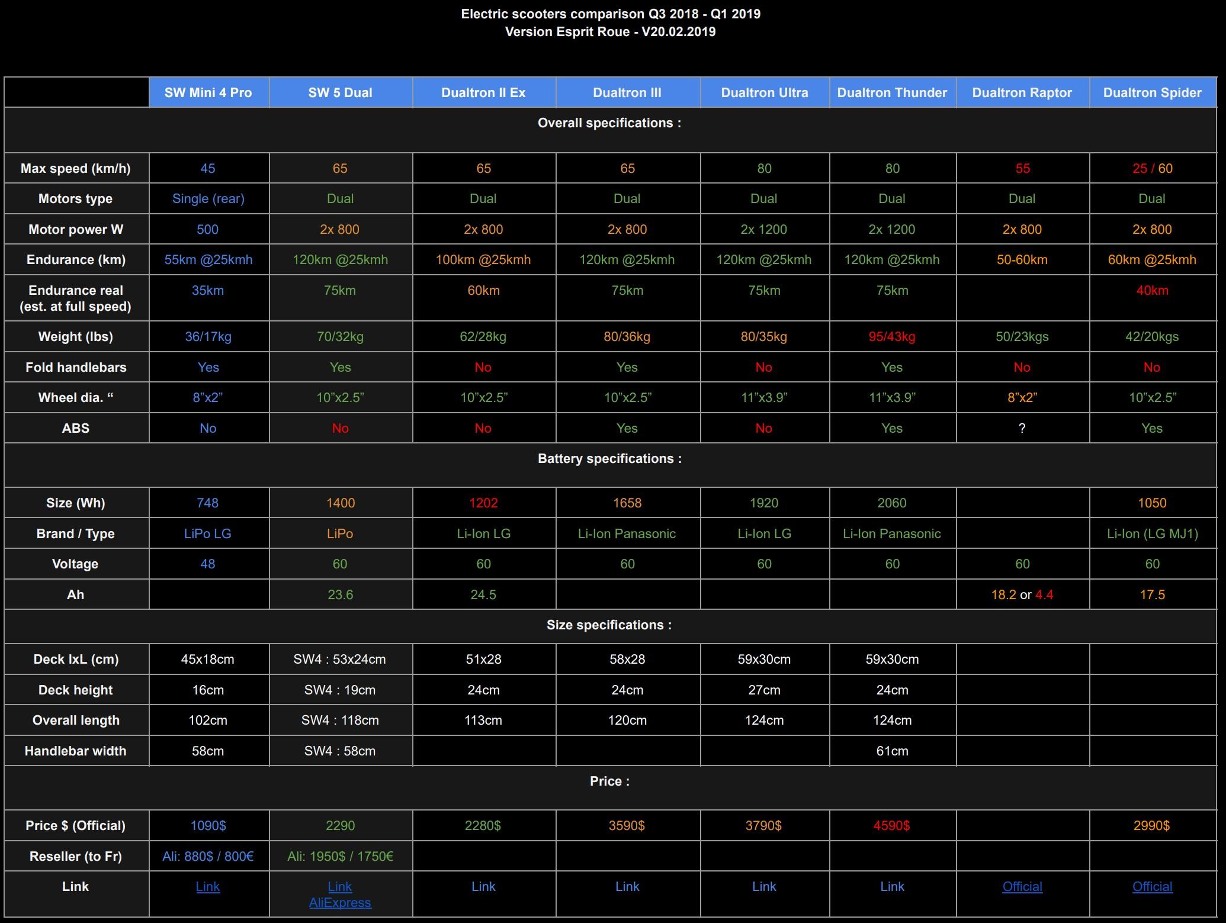The height and width of the screenshot is (923, 1226).
Task: Click the 'Ali: 1950$ / 1750€' reseller cell
Action: coord(341,857)
